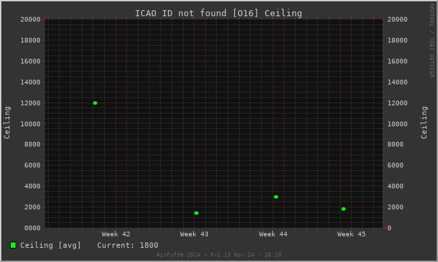438x262 pixels.
Task: Click the Ceiling [avg] legend text
Action: [51, 245]
